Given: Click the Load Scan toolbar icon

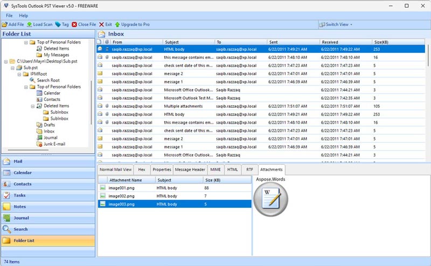Looking at the screenshot, I should 30,24.
